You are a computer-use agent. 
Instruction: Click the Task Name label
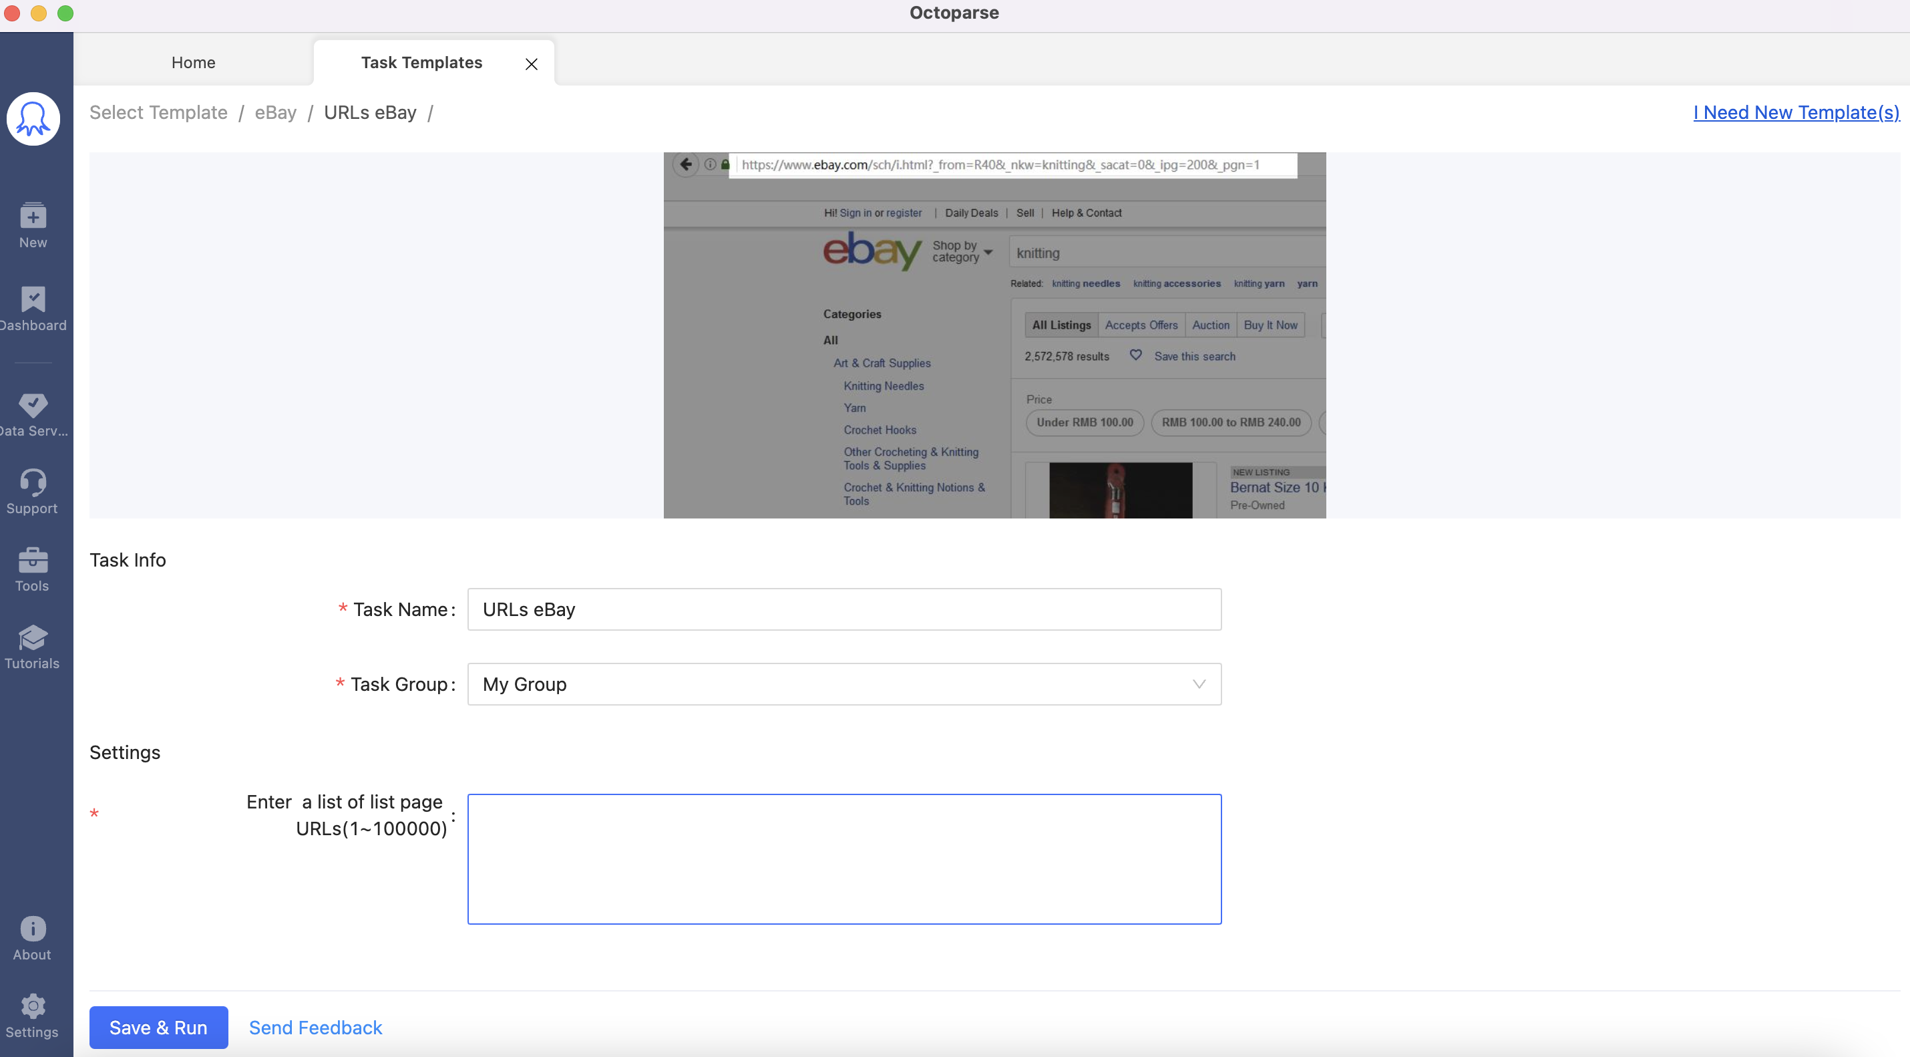403,609
